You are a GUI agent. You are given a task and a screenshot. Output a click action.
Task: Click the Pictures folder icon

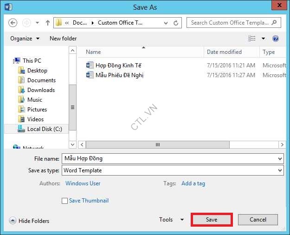tap(21, 110)
